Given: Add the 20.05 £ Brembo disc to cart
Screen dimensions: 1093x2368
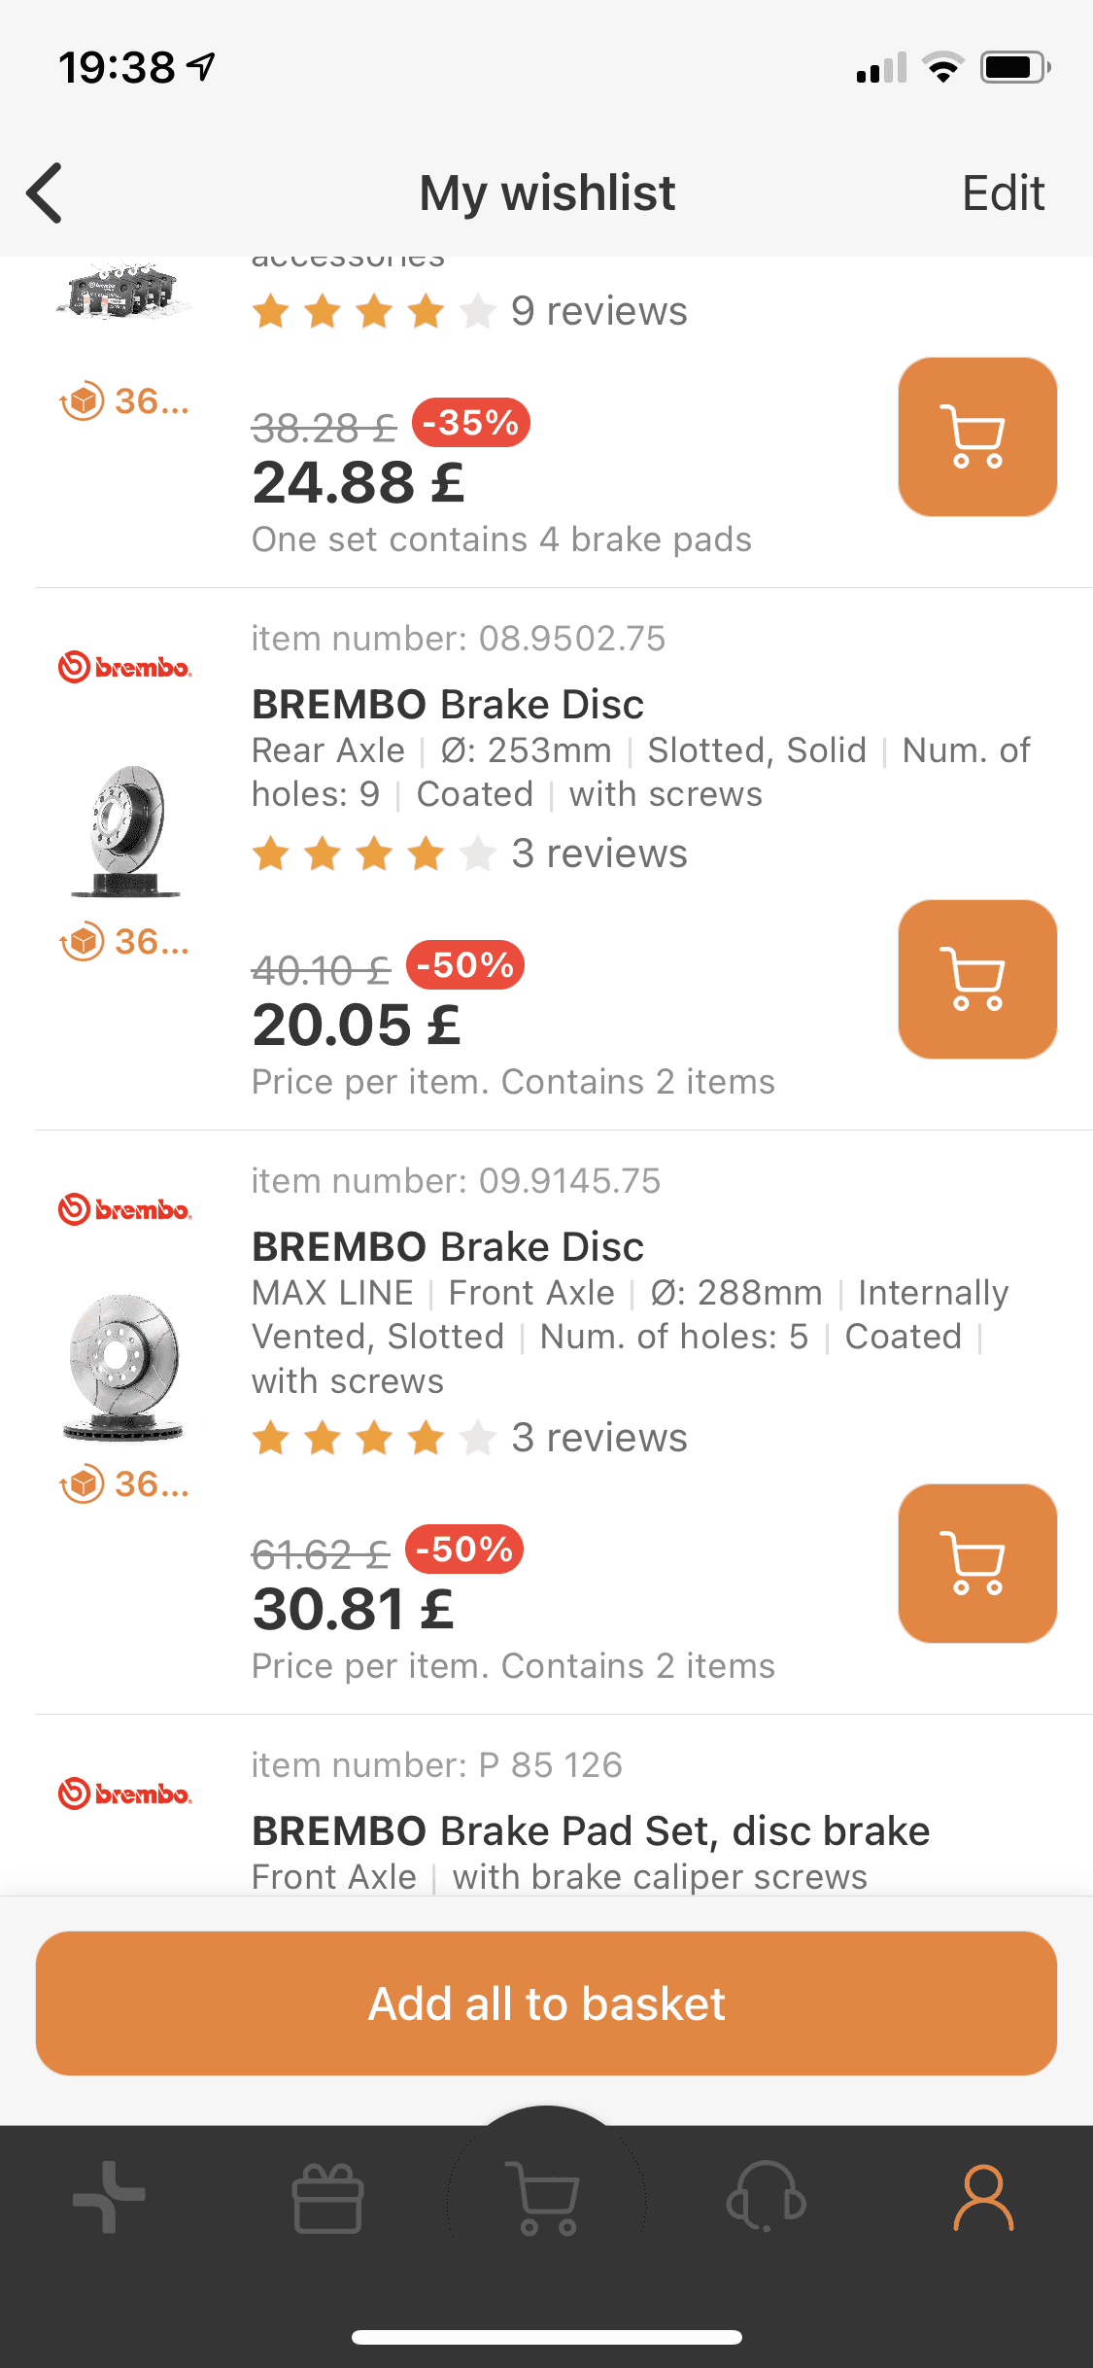Looking at the screenshot, I should coord(976,979).
